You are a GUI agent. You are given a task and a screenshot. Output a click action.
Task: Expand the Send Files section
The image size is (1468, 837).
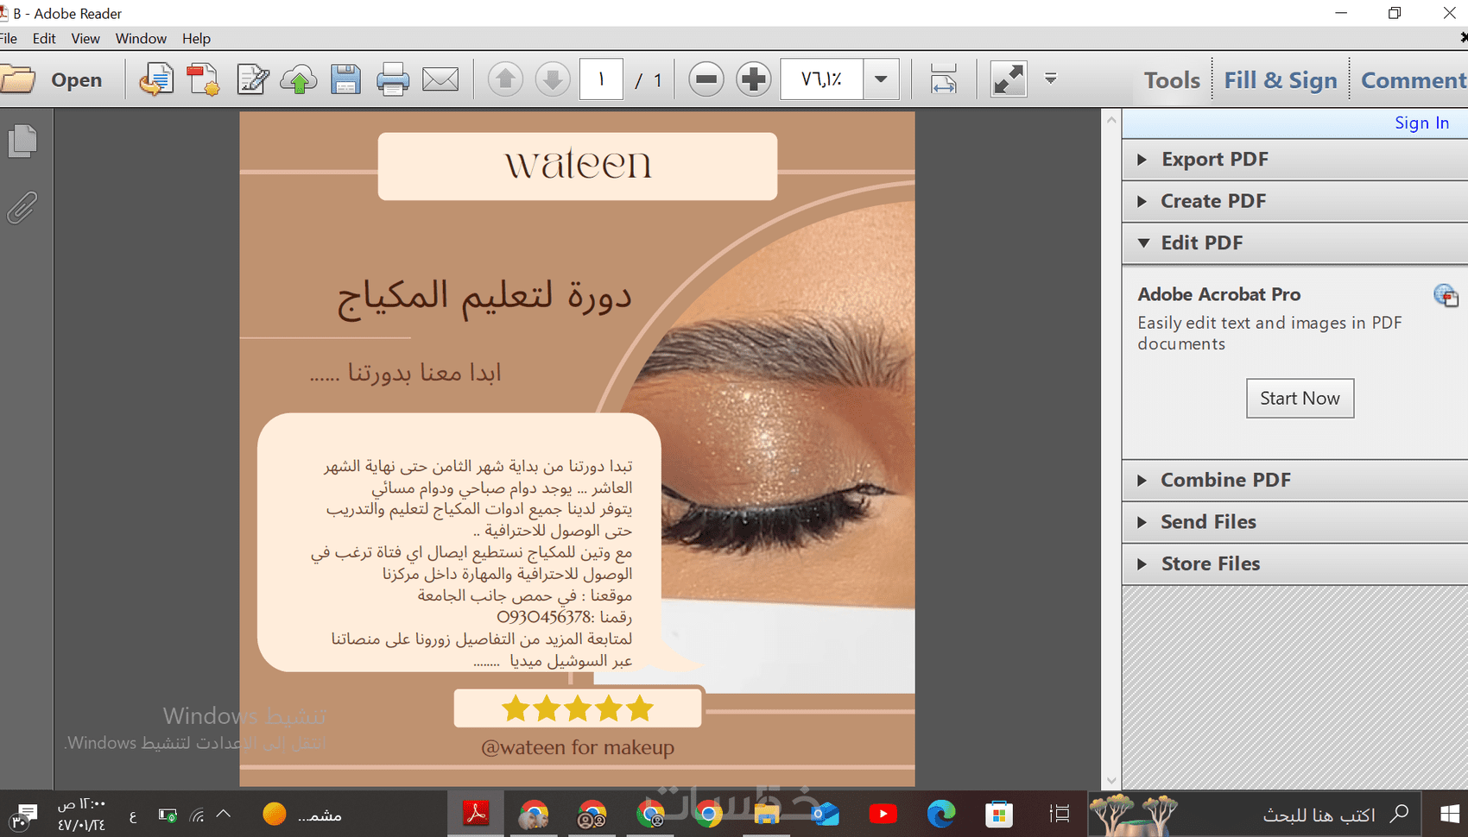click(1295, 522)
